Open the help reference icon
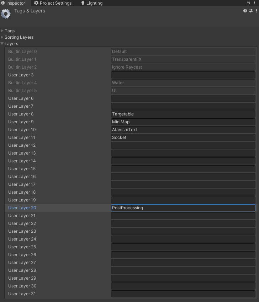The height and width of the screenshot is (302, 259). click(x=245, y=11)
